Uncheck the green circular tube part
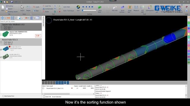Viewport: 190px width, 106px height. [x=1, y=57]
